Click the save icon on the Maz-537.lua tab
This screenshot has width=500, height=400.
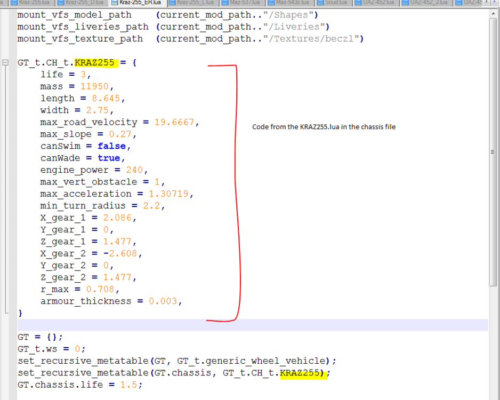pos(225,3)
